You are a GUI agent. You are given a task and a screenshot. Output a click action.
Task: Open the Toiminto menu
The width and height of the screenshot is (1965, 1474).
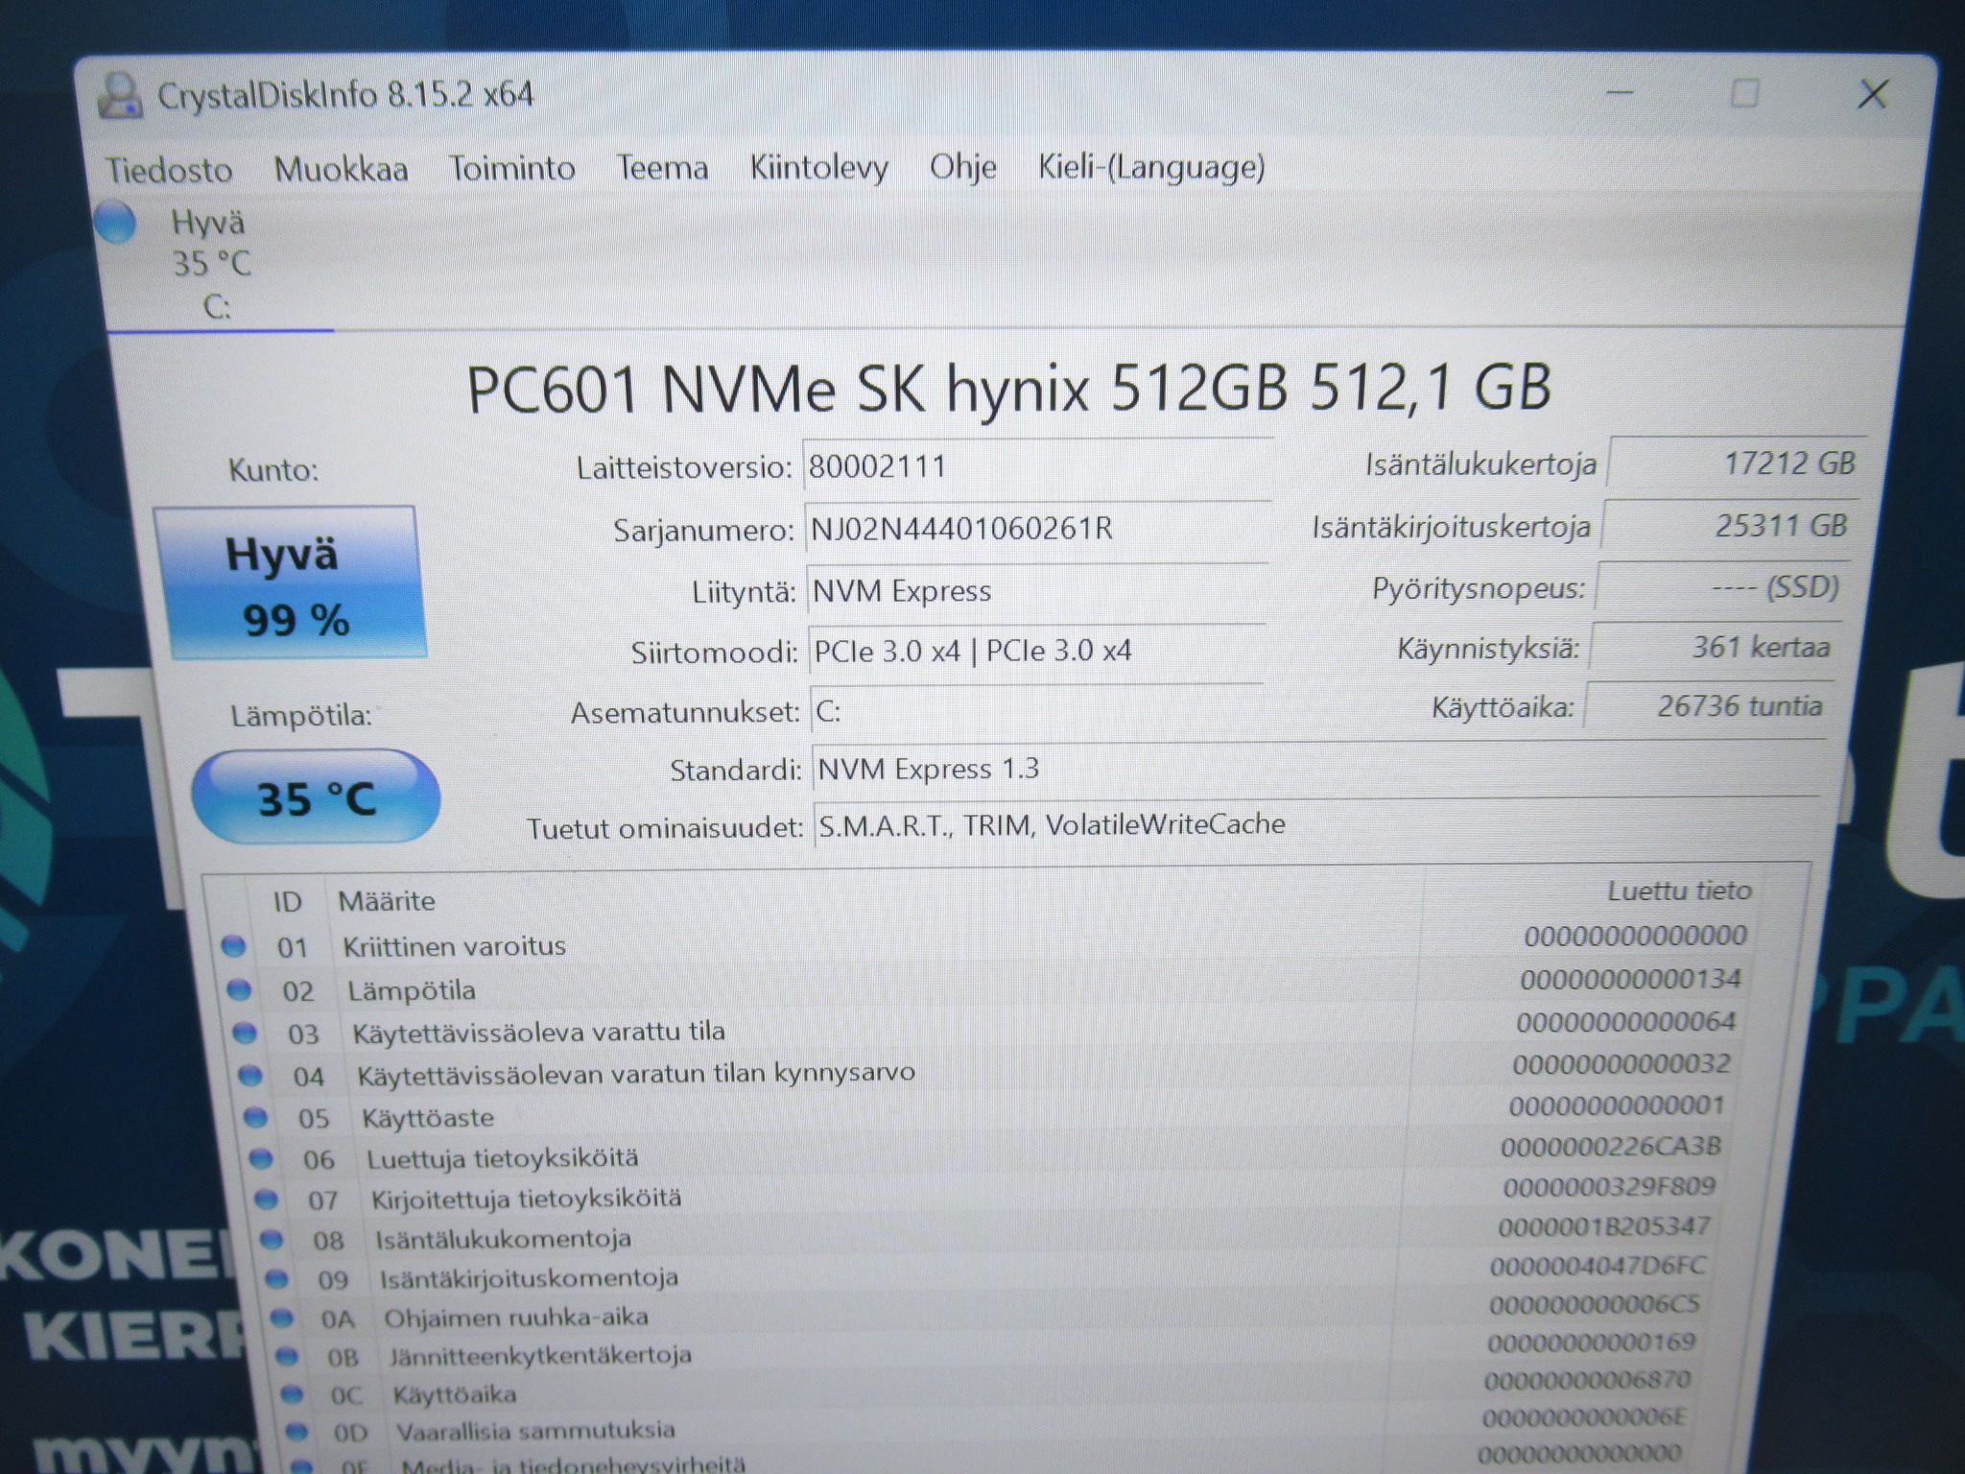(512, 168)
